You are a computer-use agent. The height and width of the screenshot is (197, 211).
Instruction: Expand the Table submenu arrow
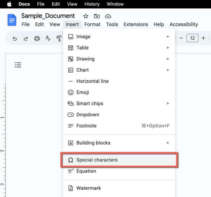coord(168,48)
